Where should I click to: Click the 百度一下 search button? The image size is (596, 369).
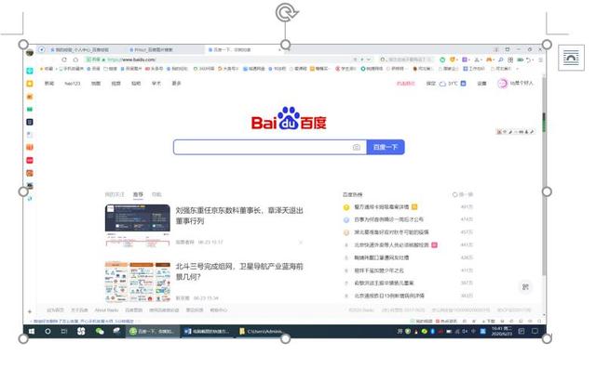386,147
